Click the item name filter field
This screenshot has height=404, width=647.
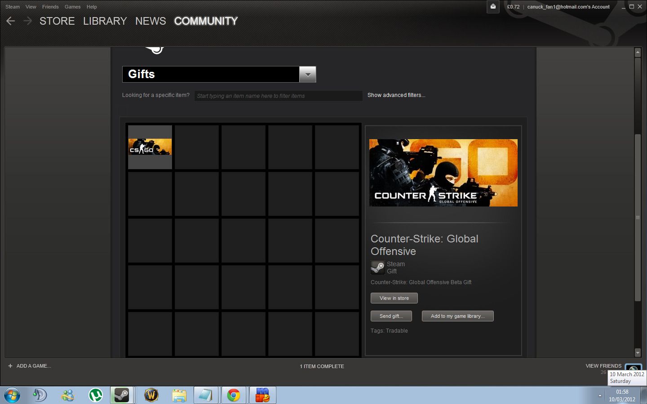pos(279,96)
